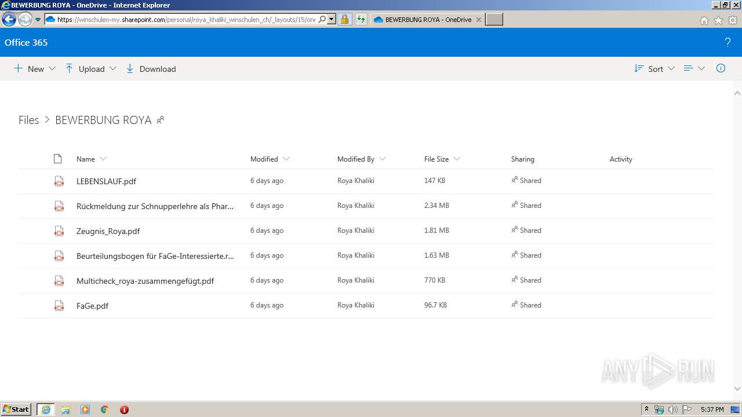Open Beurteilungsbogen für FaGe-Interessierte file
Viewport: 742px width, 417px height.
tap(155, 256)
